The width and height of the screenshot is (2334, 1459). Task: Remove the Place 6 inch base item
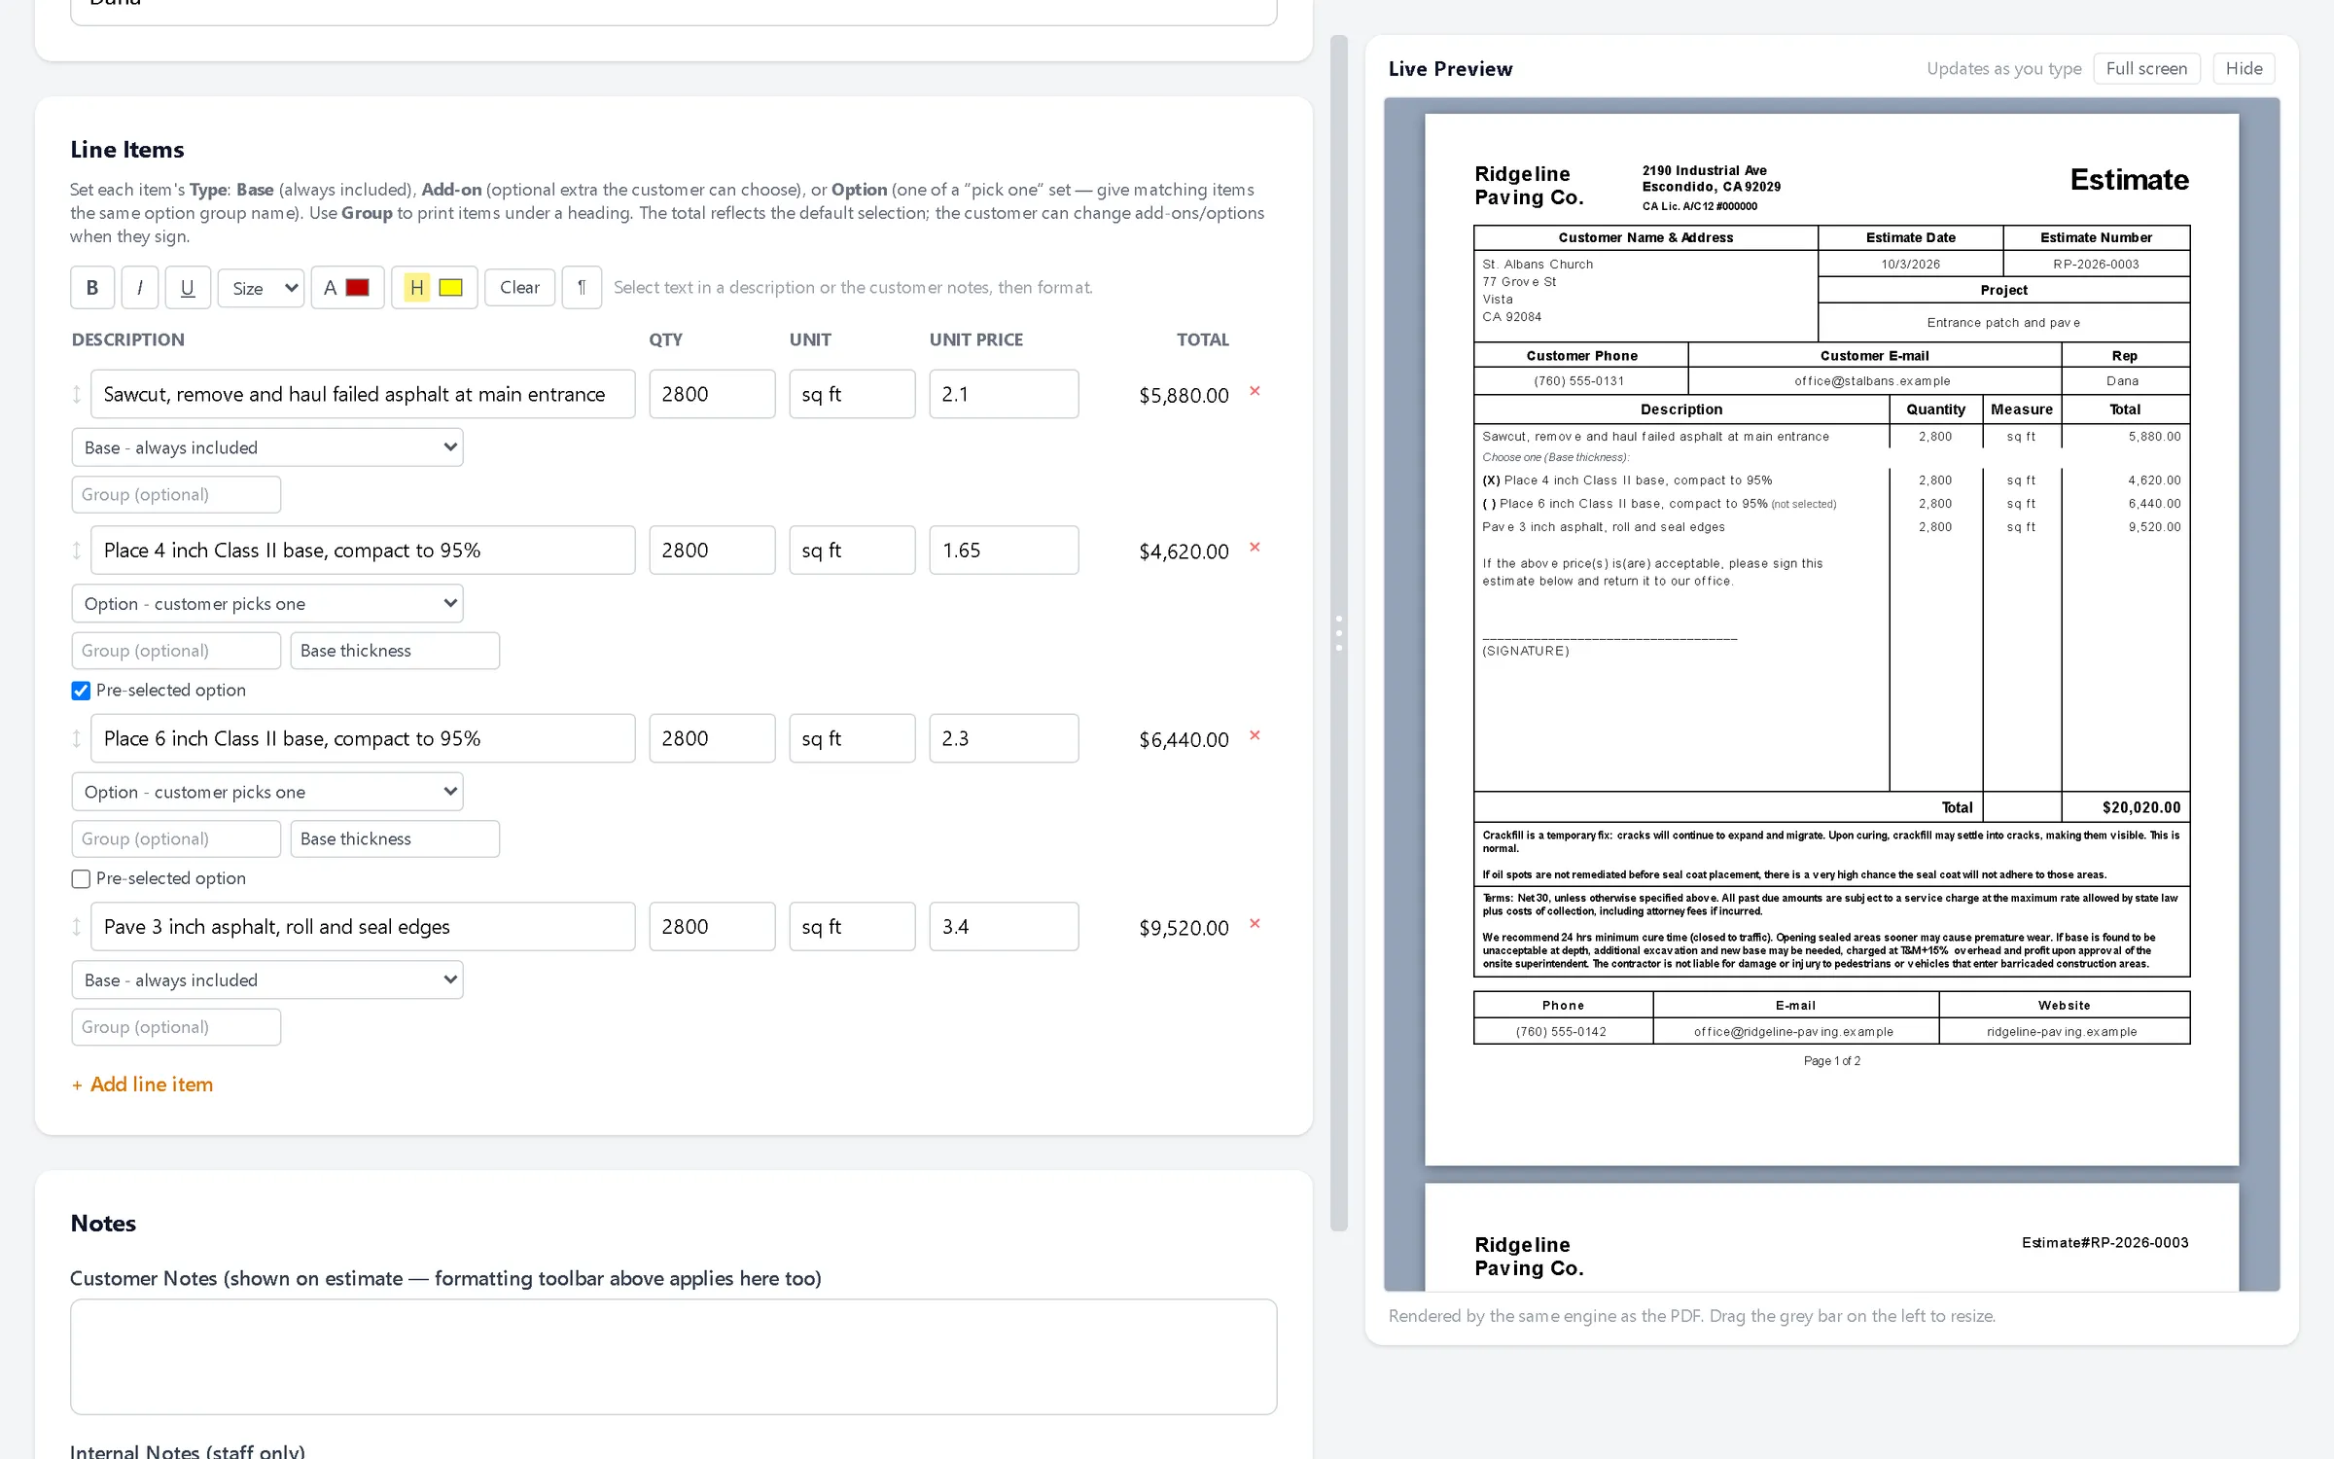[1255, 735]
